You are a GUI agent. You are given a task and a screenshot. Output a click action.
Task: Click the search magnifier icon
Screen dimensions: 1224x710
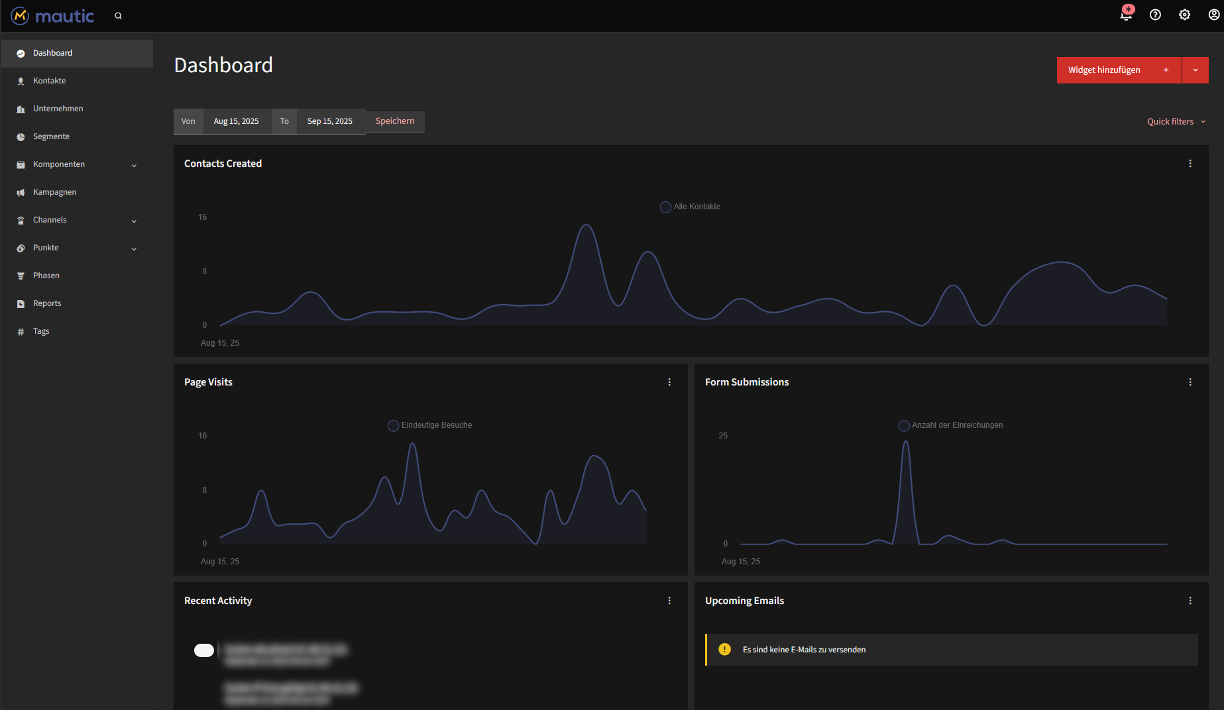pos(118,16)
